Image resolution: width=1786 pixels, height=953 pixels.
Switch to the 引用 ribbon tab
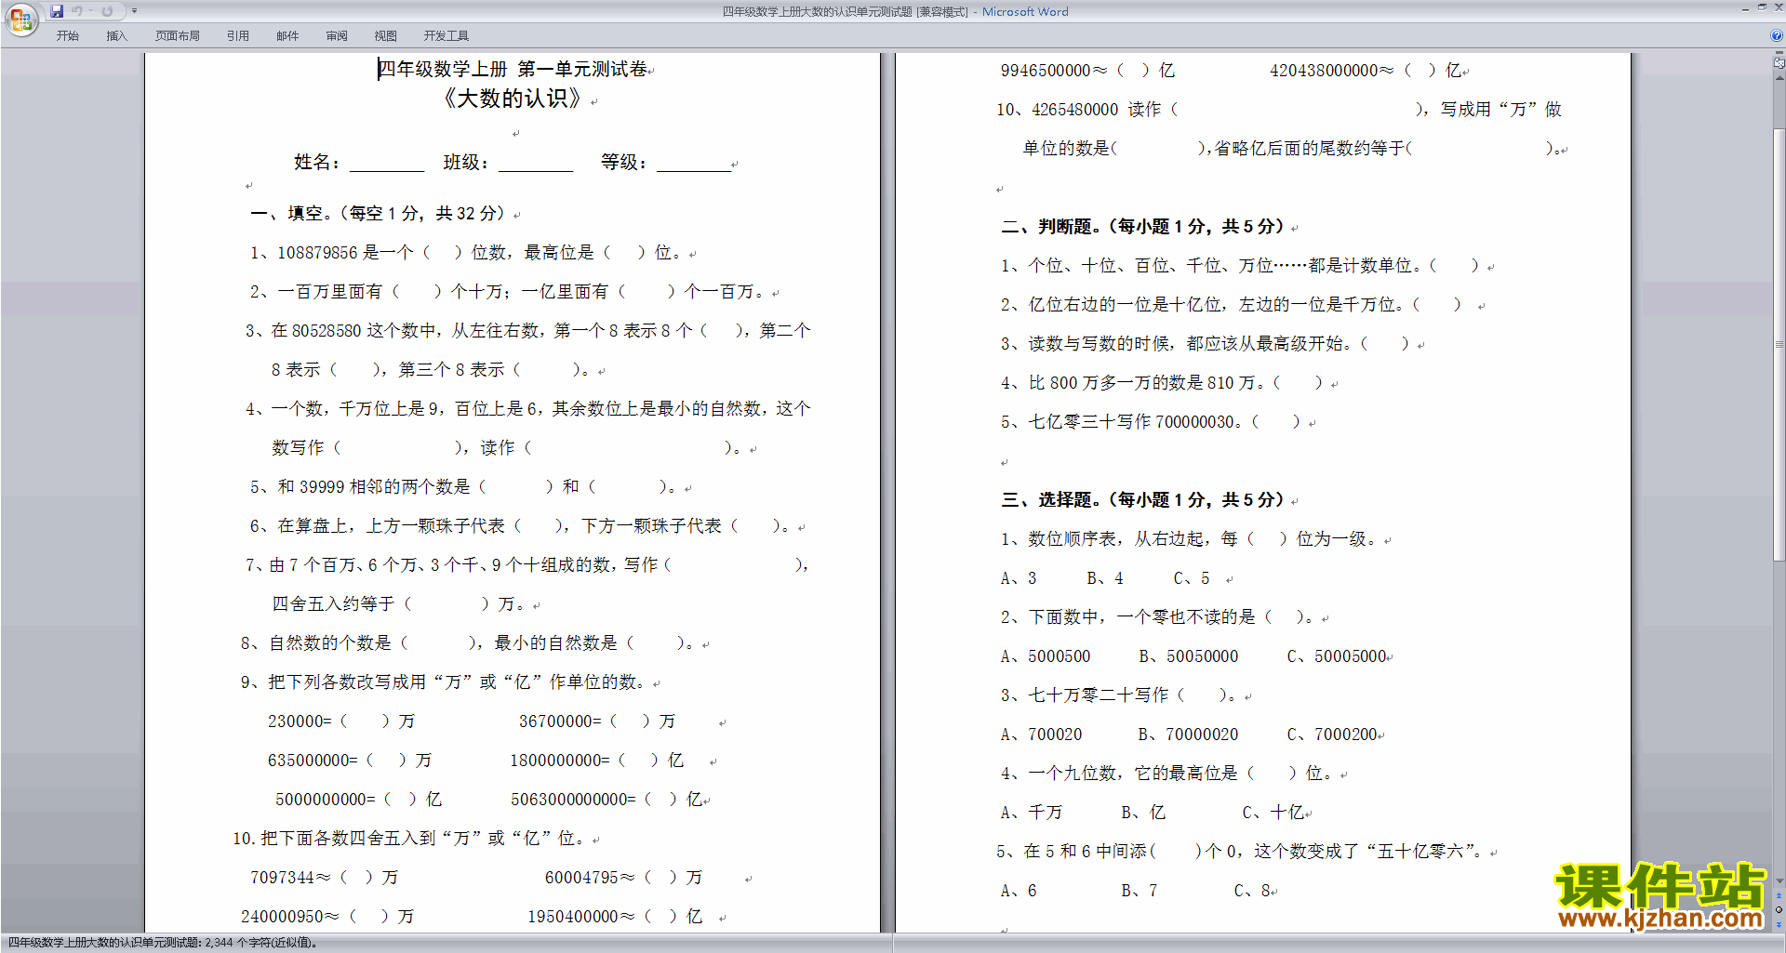pos(237,36)
